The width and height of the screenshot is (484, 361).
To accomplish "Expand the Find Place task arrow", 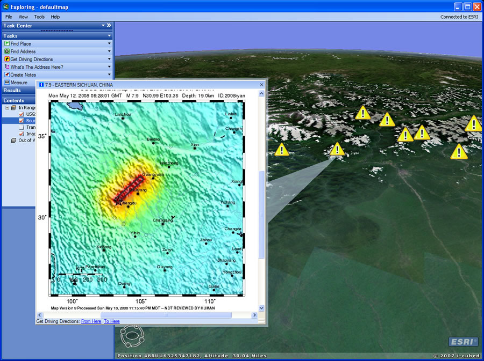I will (109, 43).
